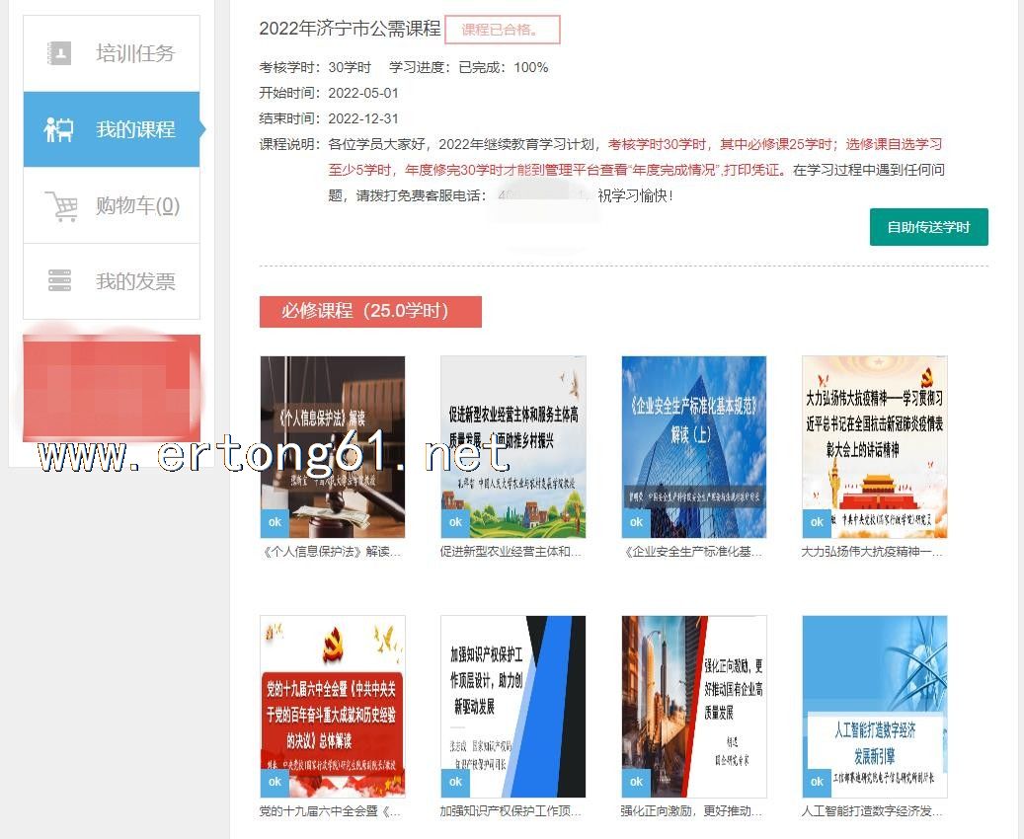
Task: Click the 《个人信息保护法》解读 title link
Action: (x=332, y=552)
